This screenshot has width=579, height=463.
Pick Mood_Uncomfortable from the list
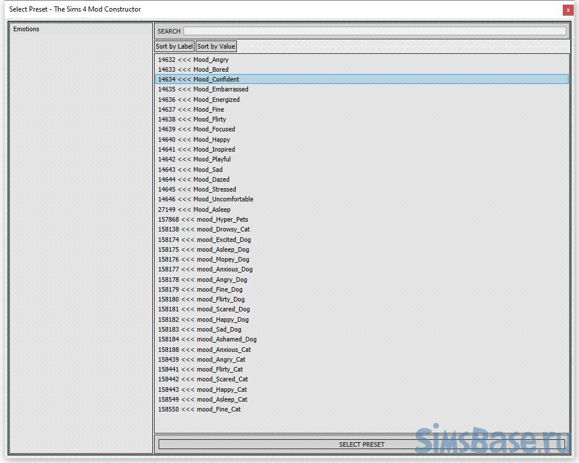pos(206,199)
